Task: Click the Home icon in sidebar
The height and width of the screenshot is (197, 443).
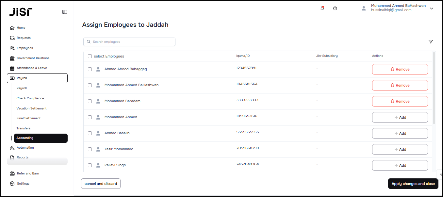Action: pos(12,28)
